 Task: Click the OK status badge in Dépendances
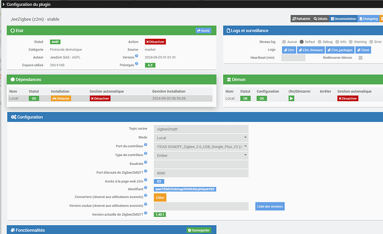coord(34,98)
